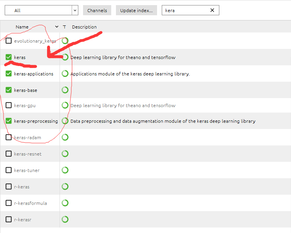Image resolution: width=291 pixels, height=233 pixels.
Task: Uncheck the keras-applications checkbox
Action: 9,73
